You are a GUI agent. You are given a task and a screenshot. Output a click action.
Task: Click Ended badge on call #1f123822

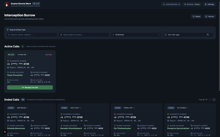(171, 108)
